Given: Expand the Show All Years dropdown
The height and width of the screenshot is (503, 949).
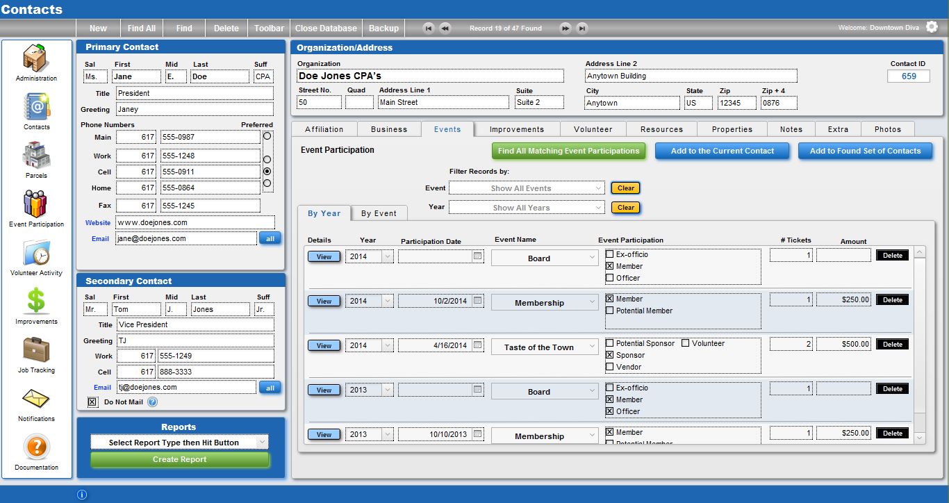Looking at the screenshot, I should 527,208.
